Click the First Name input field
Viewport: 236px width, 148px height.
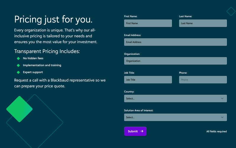pyautogui.click(x=148, y=23)
